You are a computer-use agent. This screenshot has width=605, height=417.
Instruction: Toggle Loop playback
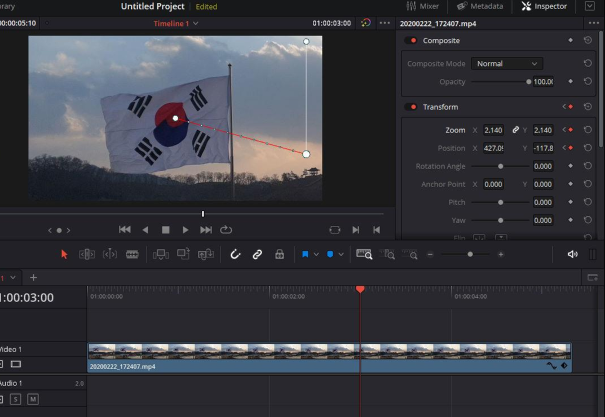coord(226,229)
